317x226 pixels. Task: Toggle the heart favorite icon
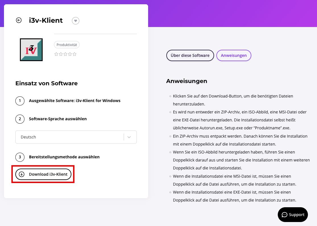pyautogui.click(x=76, y=21)
